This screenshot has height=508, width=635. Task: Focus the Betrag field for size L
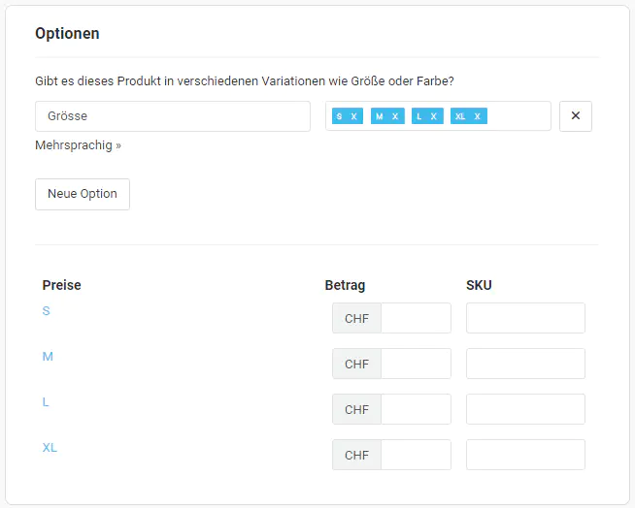point(416,409)
